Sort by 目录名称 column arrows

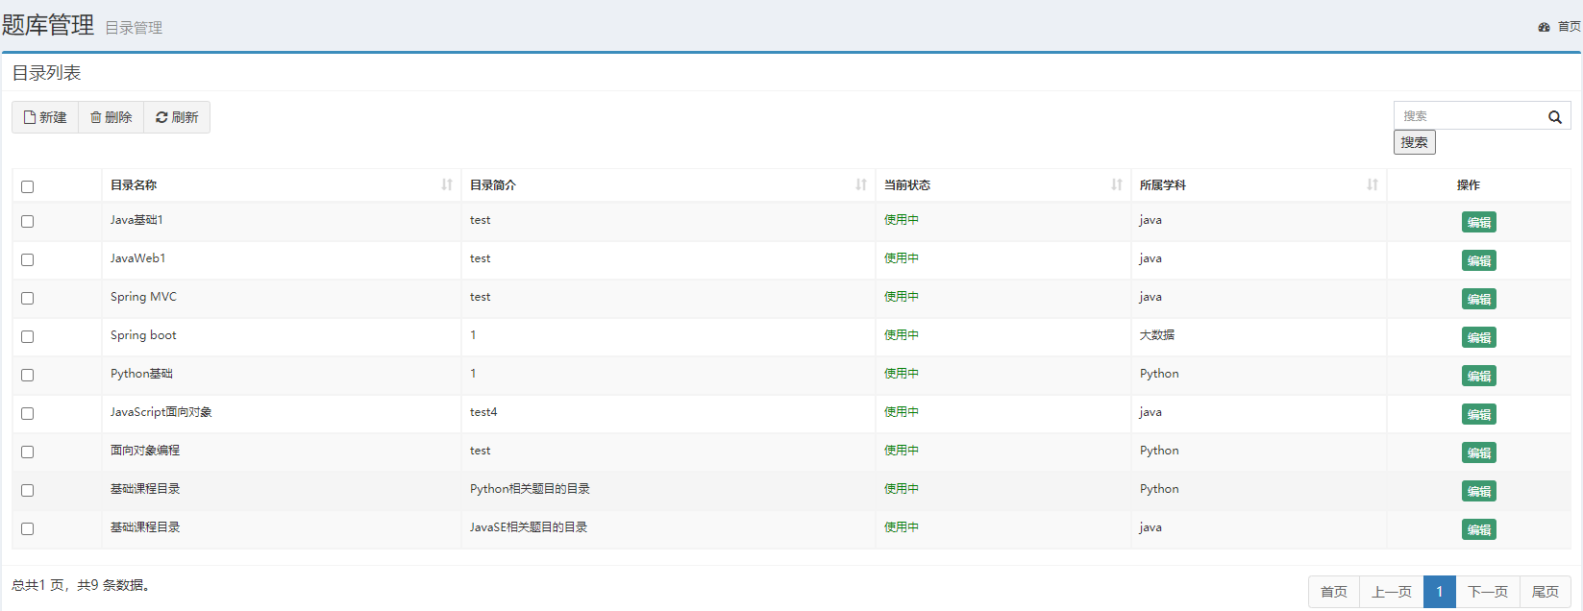447,184
